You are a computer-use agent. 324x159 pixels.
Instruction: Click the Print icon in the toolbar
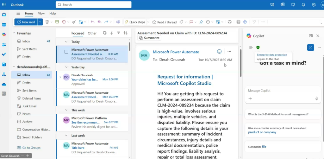click(229, 22)
